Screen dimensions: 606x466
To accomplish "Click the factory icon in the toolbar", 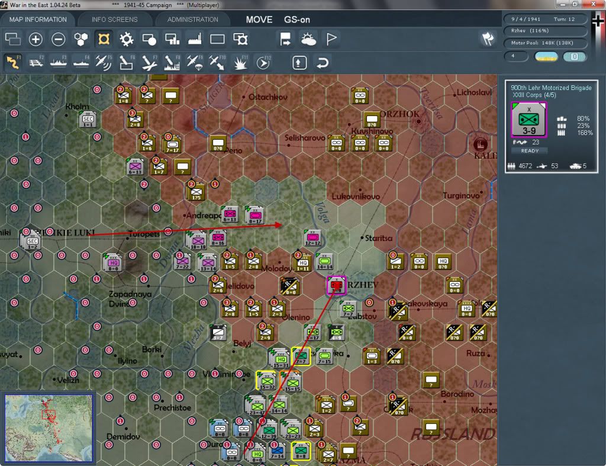I will pos(195,39).
